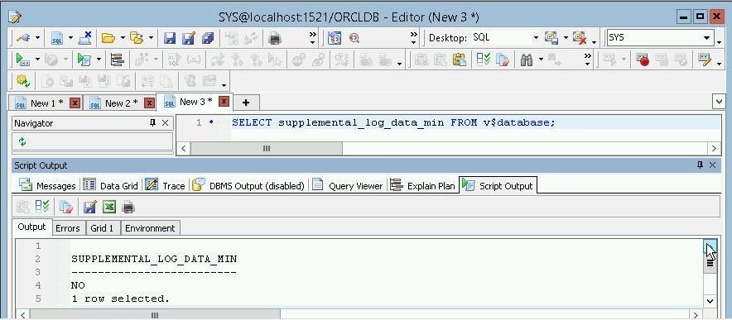The width and height of the screenshot is (732, 320).
Task: Click the red record macro icon
Action: pyautogui.click(x=643, y=60)
